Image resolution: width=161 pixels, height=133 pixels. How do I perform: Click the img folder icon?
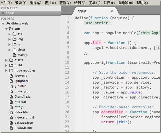tap(15, 39)
